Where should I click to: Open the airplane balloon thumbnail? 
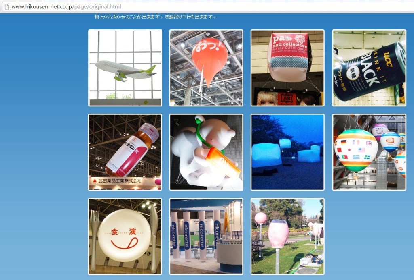click(125, 68)
